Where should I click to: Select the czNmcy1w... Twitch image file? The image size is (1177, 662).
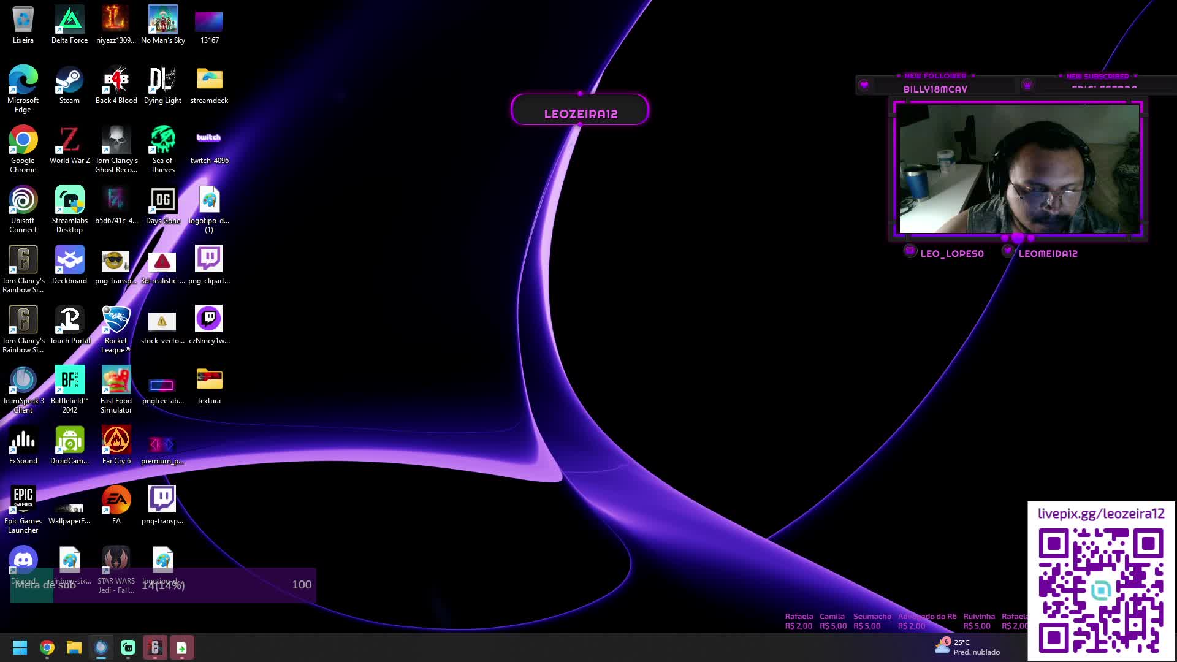(209, 325)
